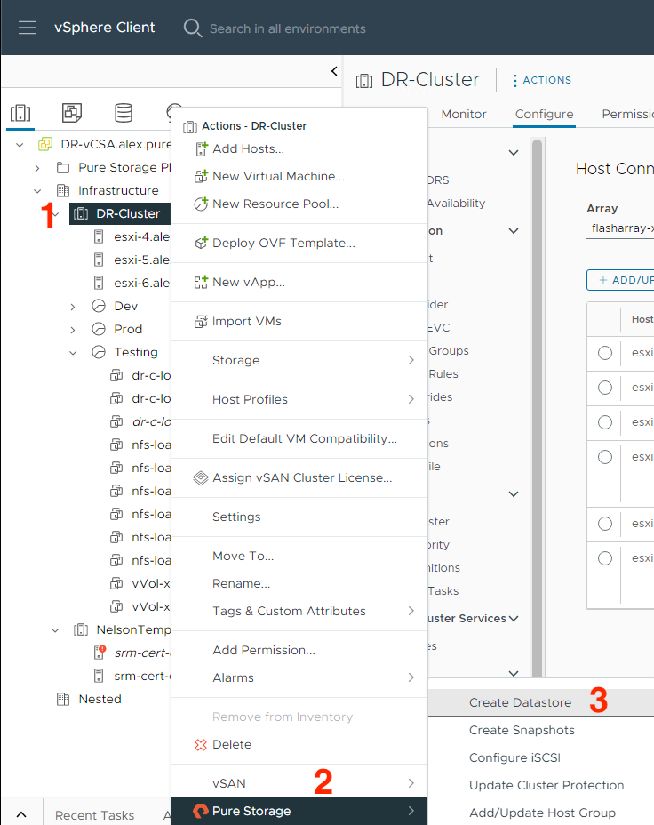Click the esxi-4 host icon
The height and width of the screenshot is (825, 654).
99,236
